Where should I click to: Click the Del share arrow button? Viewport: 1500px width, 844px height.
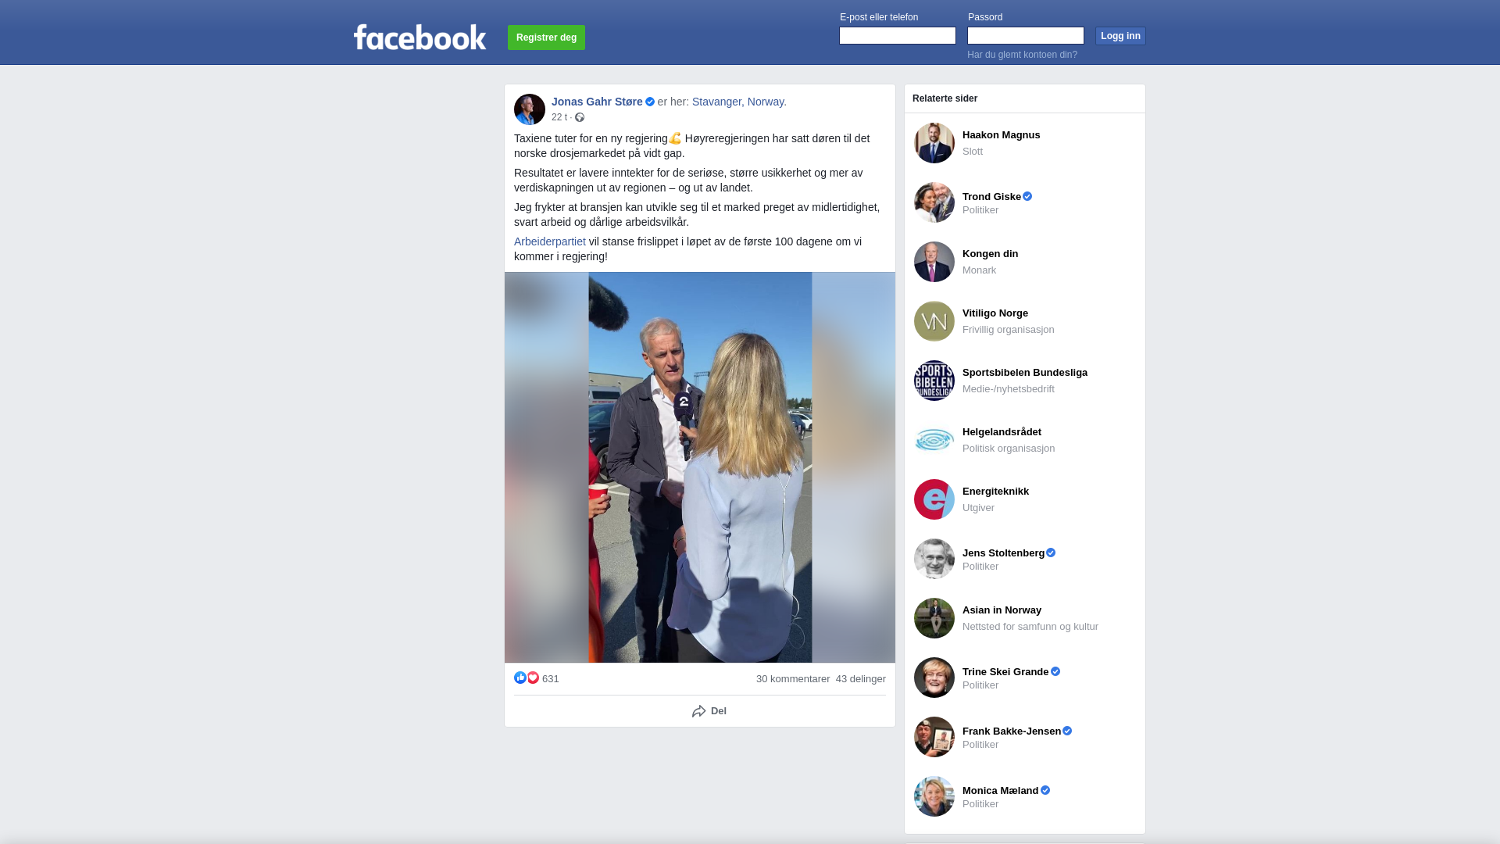click(x=709, y=711)
